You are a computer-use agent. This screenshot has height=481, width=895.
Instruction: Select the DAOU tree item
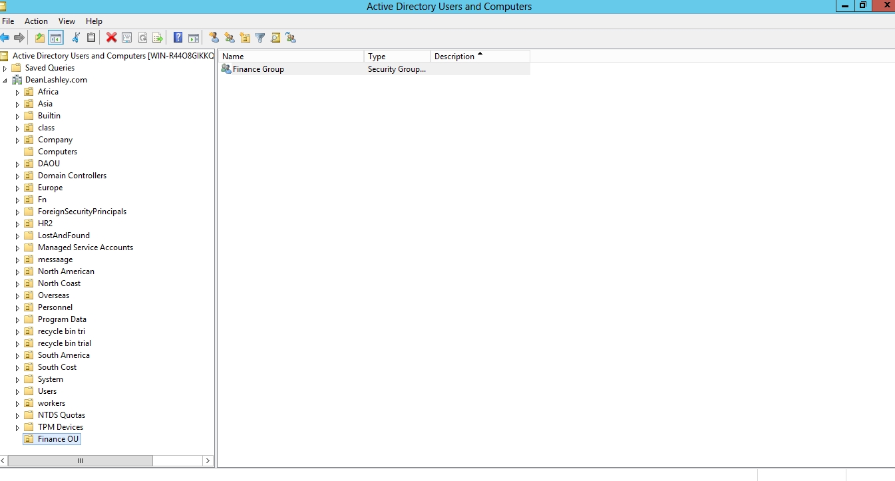coord(49,164)
